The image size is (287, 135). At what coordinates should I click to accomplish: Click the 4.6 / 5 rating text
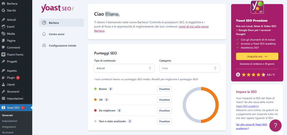coord(271,75)
